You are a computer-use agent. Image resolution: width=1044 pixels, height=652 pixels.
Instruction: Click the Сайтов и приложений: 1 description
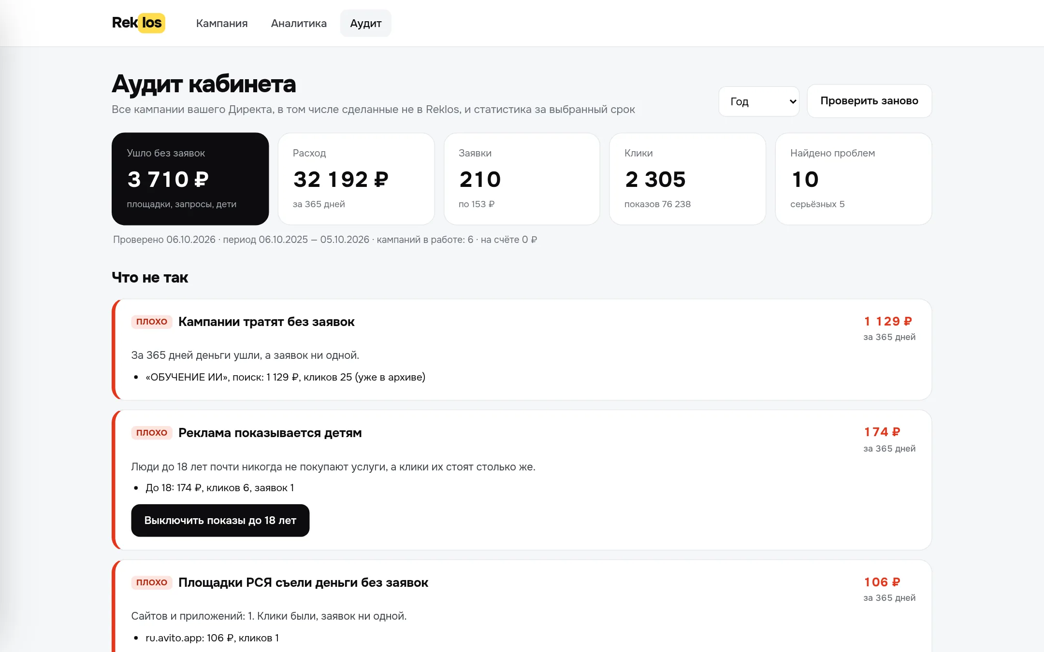(269, 616)
